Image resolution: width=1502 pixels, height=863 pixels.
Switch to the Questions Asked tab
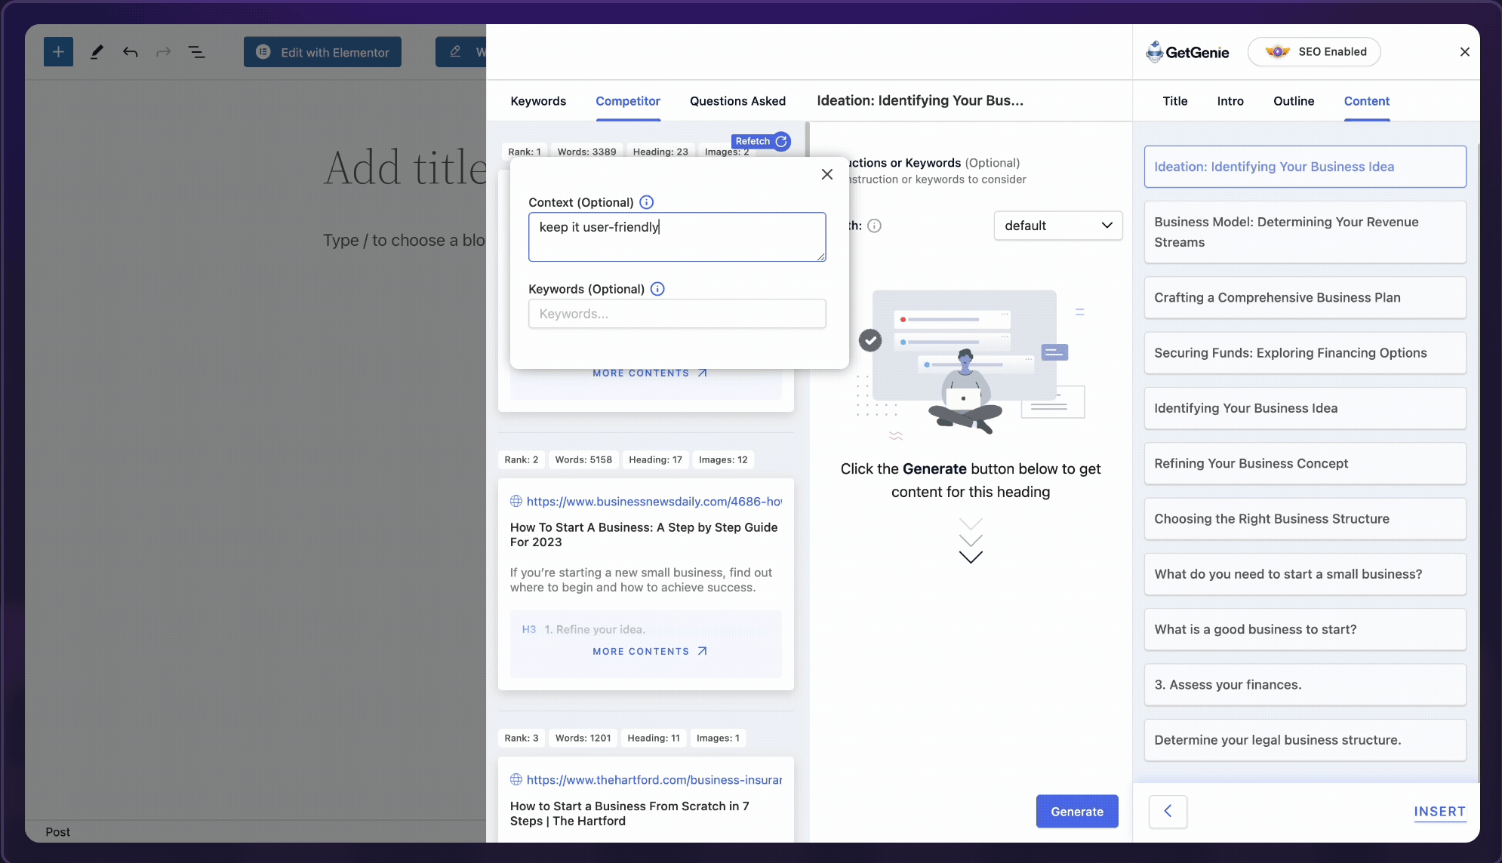point(737,101)
